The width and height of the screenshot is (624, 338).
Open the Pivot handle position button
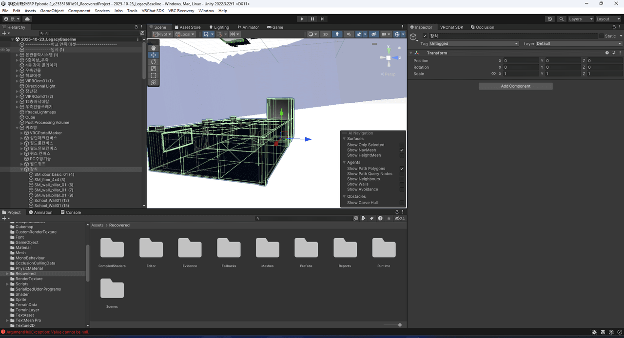click(162, 35)
